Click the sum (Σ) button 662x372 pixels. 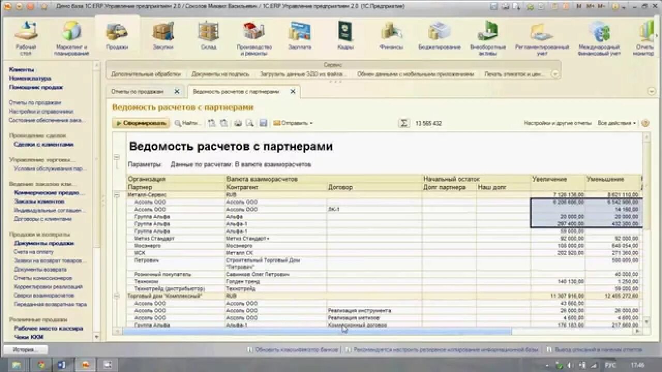tap(403, 123)
